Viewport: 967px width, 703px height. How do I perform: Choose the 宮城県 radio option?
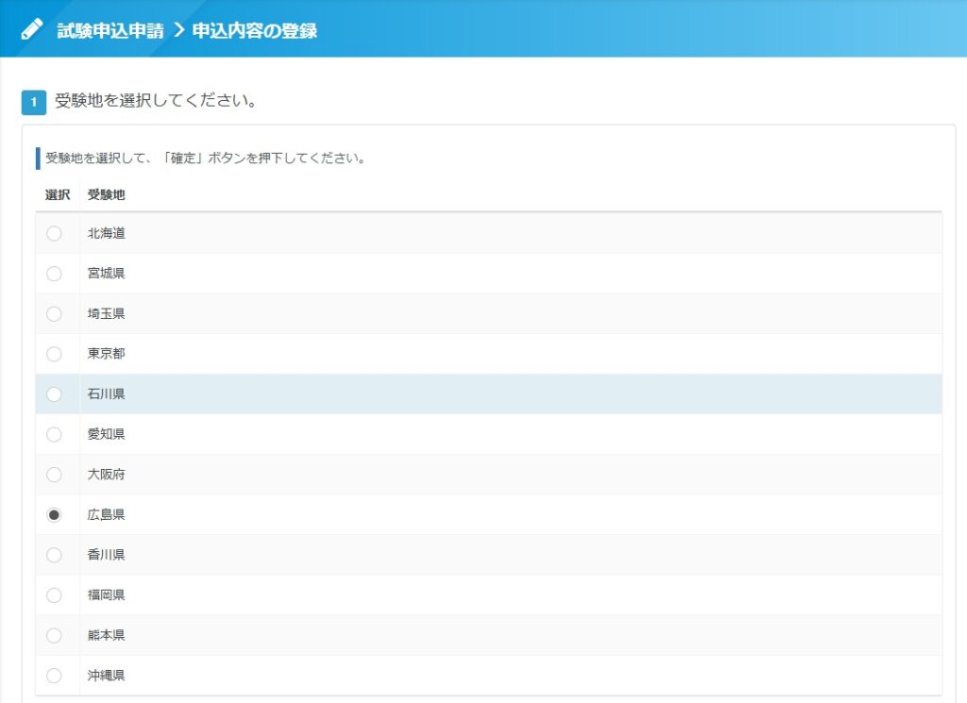click(x=54, y=274)
